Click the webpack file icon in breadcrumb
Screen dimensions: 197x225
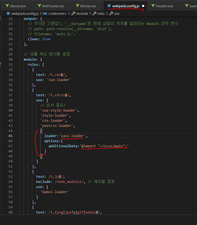[8, 13]
